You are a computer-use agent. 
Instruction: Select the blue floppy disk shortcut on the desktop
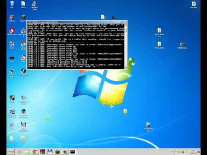[23, 127]
